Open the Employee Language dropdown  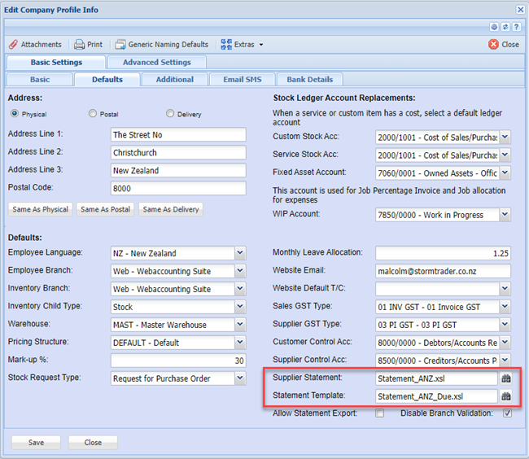coord(239,253)
